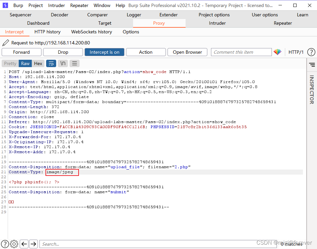Screen dimensions: 317x249
Task: Click the Burp Suite logo icon in title bar
Action: [5, 5]
